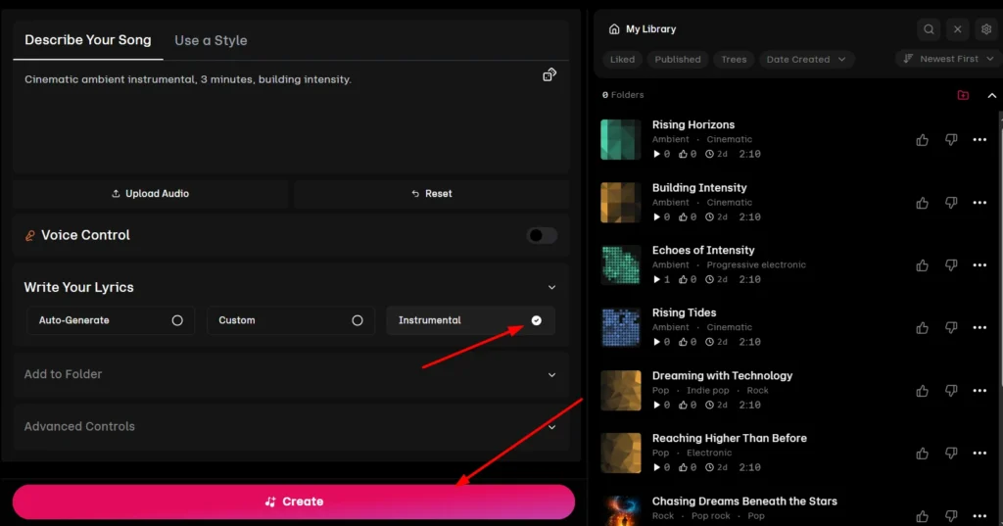
Task: Open Rising Horizons track thumbnail
Action: [x=620, y=139]
